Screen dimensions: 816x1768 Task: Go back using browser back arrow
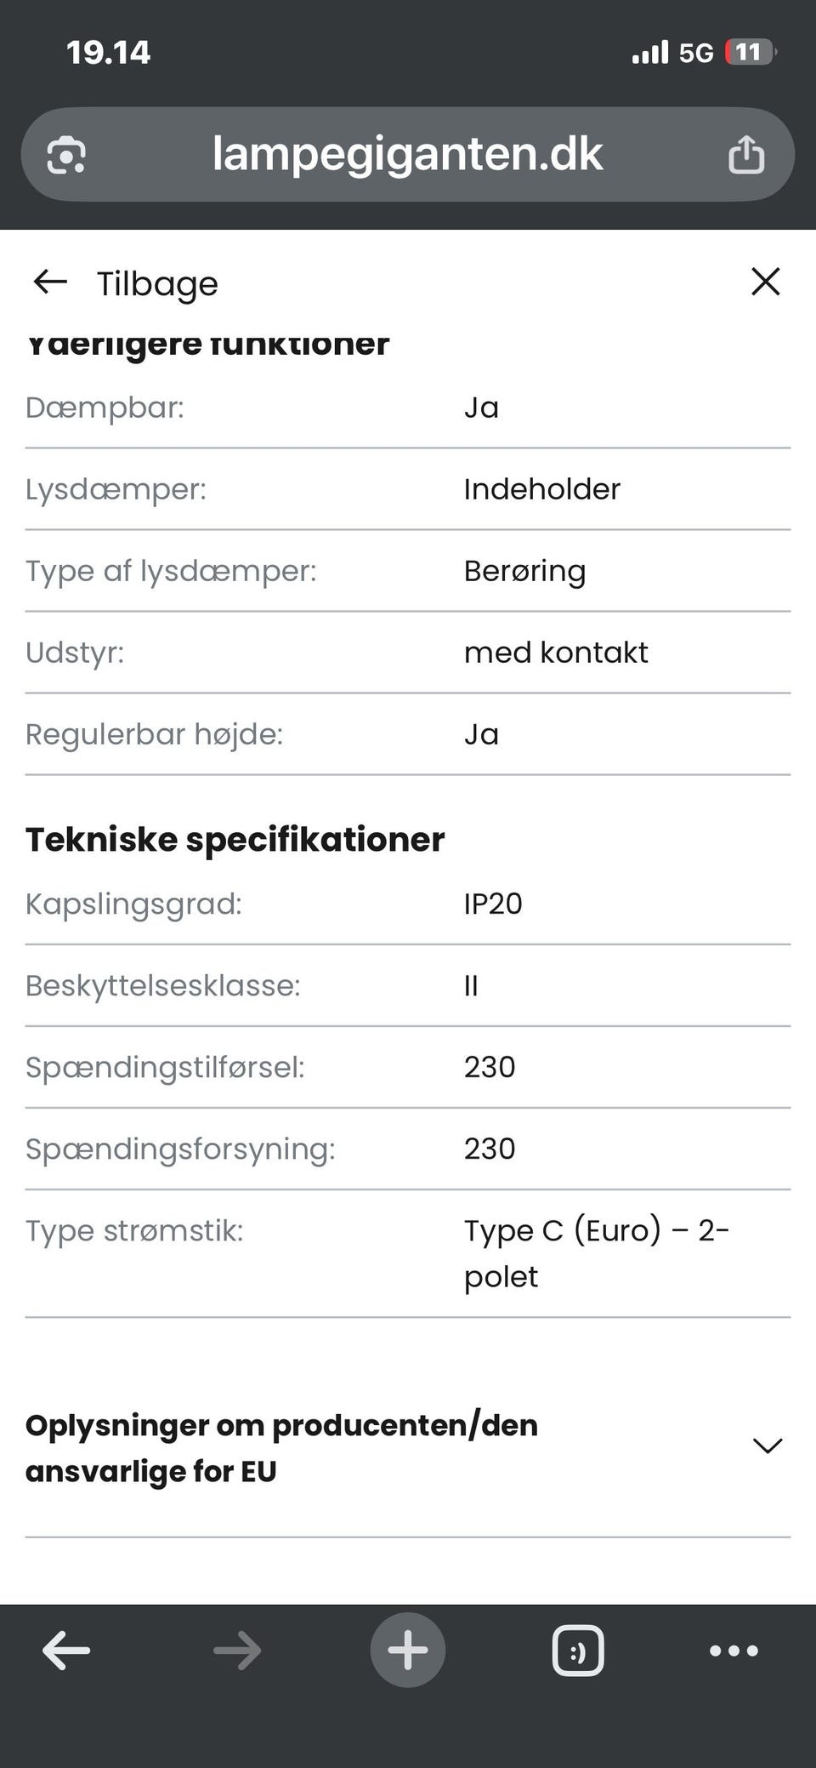tap(66, 1651)
